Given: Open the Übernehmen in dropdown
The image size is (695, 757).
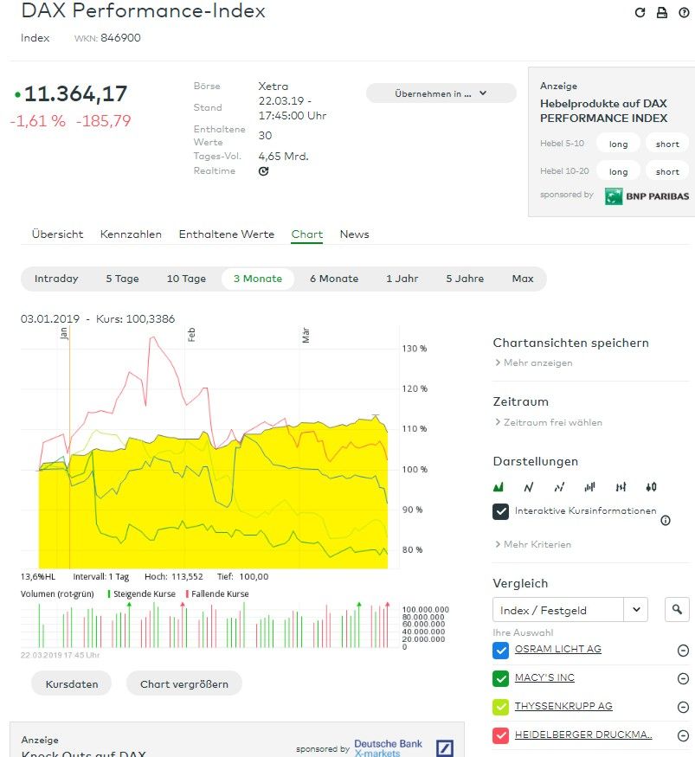Looking at the screenshot, I should 441,93.
